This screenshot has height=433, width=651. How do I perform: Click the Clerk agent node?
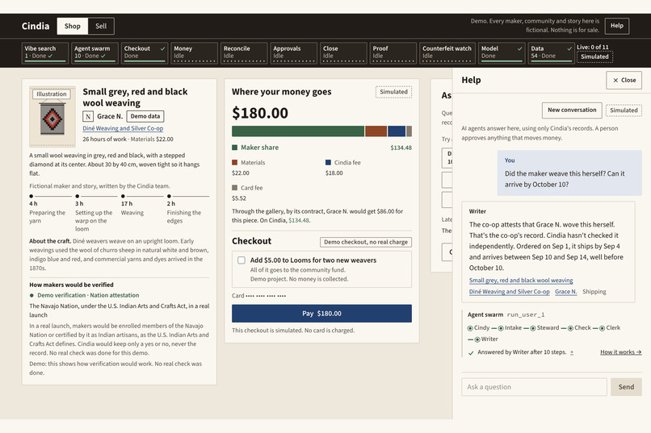[x=610, y=327]
